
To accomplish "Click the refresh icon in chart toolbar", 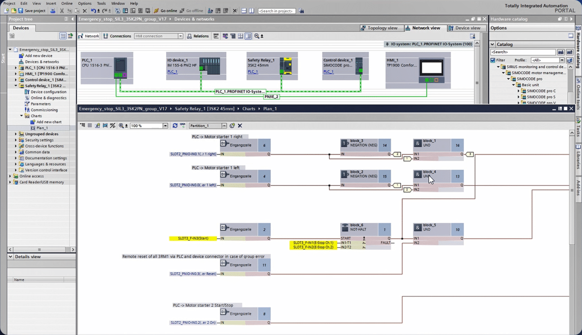I will pos(175,126).
